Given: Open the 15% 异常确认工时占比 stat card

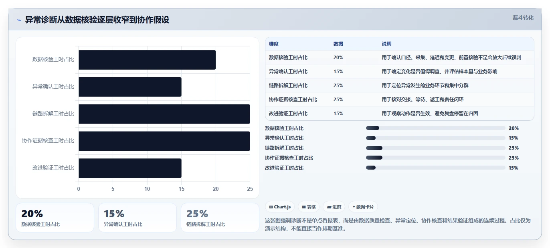Looking at the screenshot, I should [137, 218].
